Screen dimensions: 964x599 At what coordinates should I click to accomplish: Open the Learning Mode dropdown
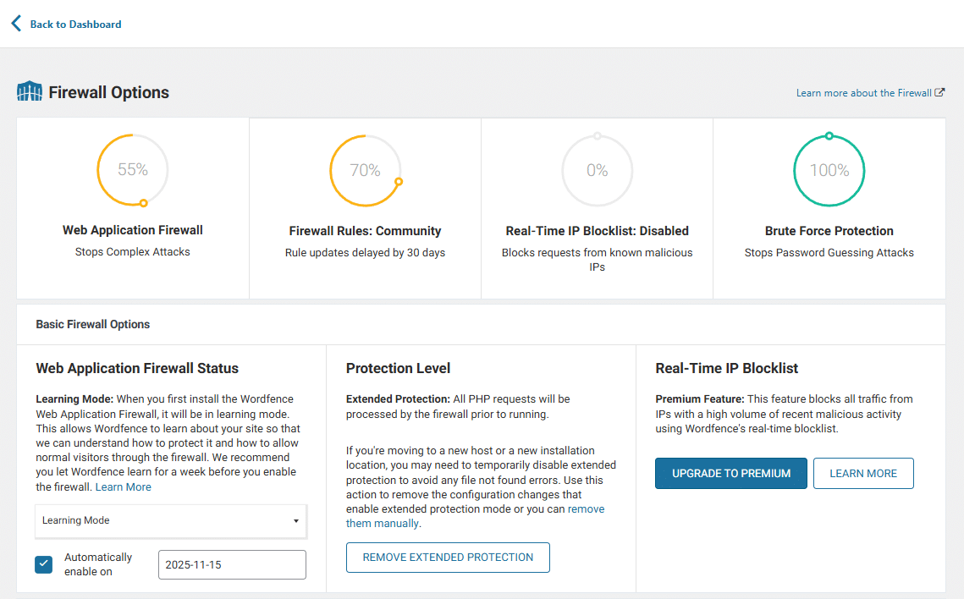[x=170, y=520]
